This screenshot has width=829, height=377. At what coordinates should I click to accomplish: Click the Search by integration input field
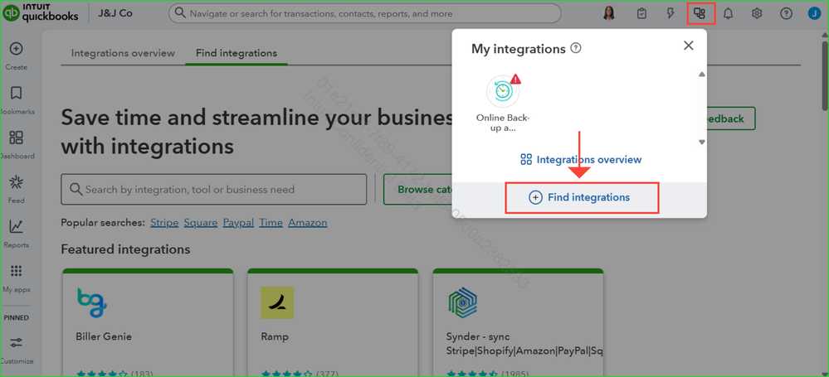coord(213,189)
